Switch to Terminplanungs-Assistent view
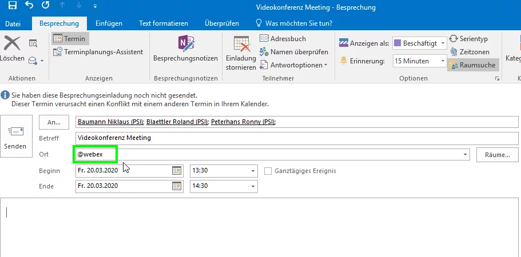The image size is (521, 257). [98, 52]
